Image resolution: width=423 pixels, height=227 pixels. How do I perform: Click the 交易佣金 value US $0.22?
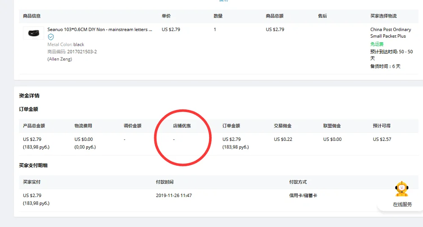click(283, 139)
